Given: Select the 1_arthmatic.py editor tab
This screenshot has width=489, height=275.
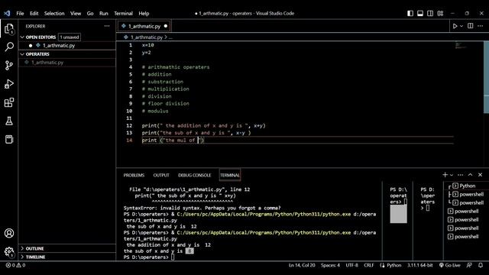Looking at the screenshot, I should click(144, 26).
